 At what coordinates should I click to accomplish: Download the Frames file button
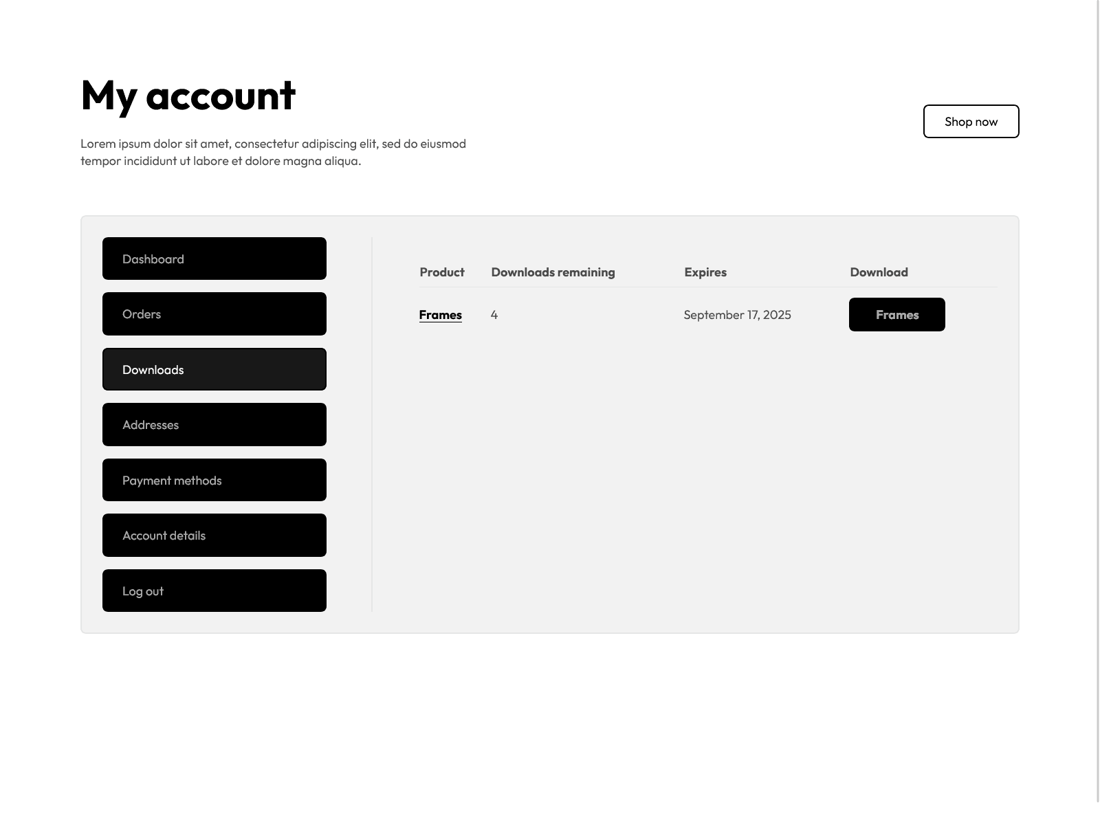897,315
